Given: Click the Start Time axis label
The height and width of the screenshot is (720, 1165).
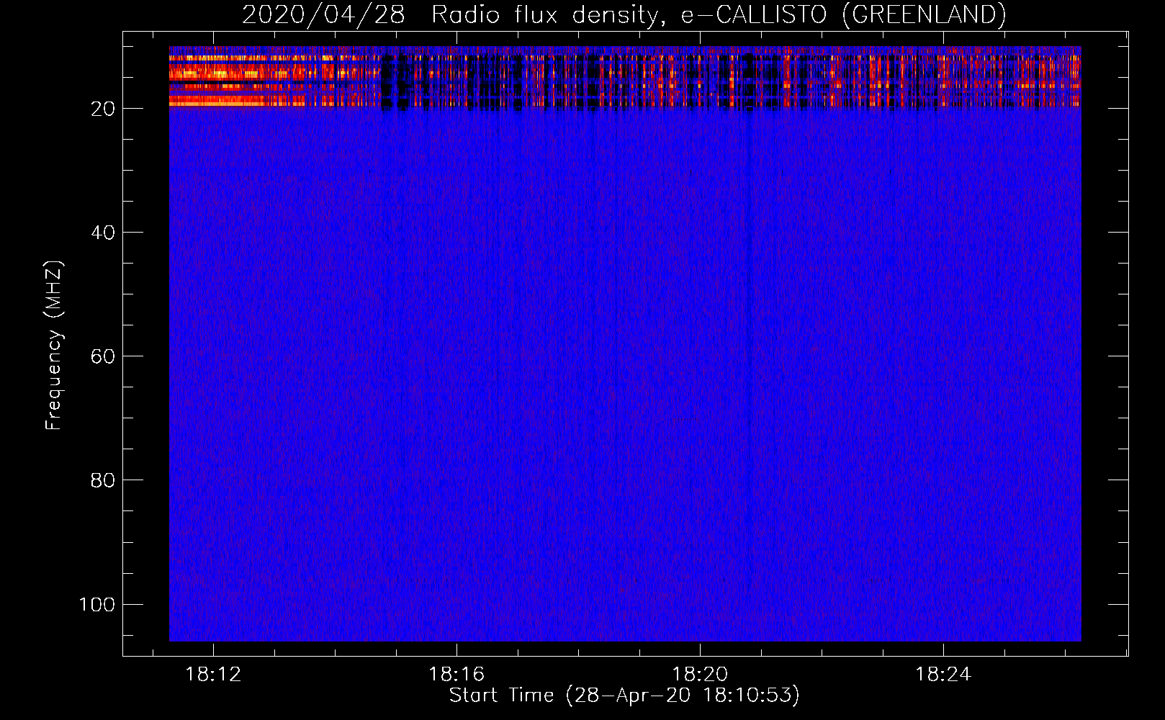Looking at the screenshot, I should 624,696.
